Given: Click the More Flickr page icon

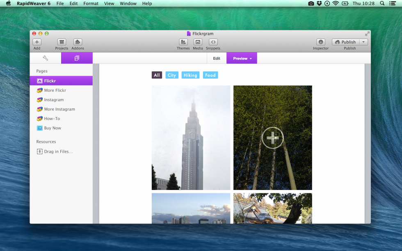Looking at the screenshot, I should click(40, 90).
